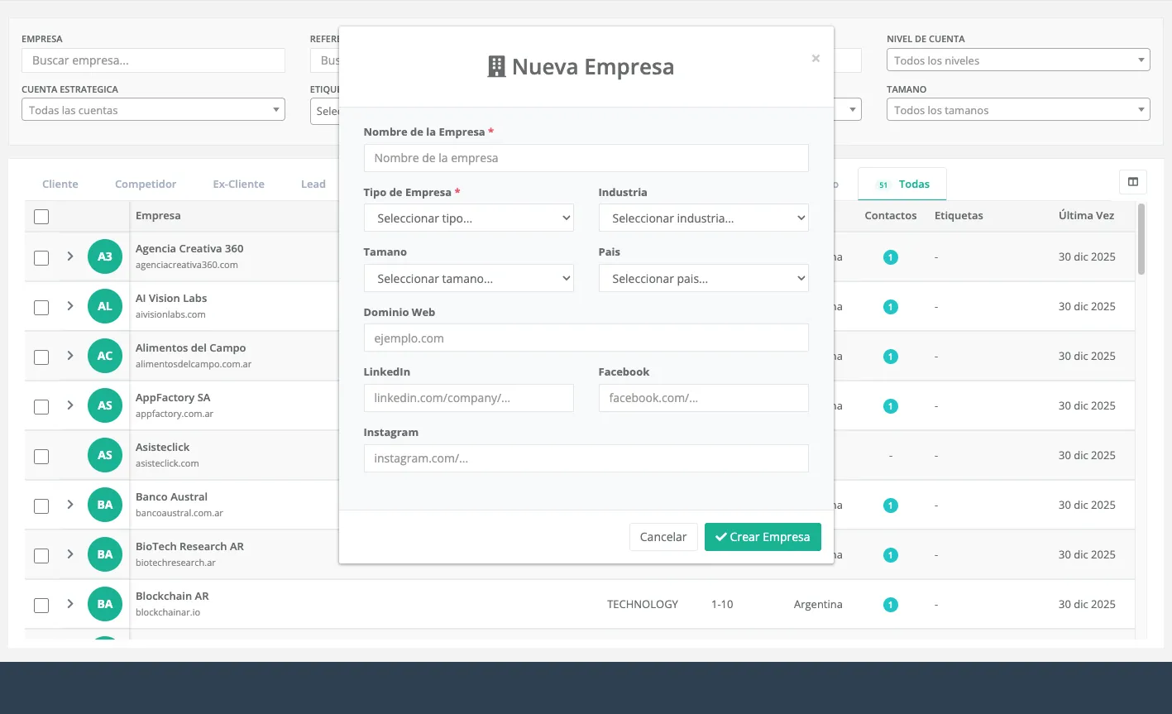Open contacts badge for Banco Austral
The width and height of the screenshot is (1172, 714).
tap(891, 506)
